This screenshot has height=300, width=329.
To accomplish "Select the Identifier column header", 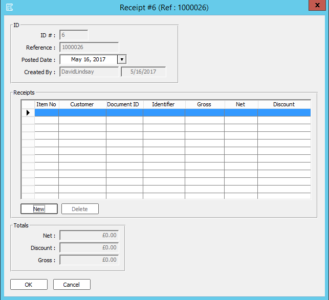I will pyautogui.click(x=164, y=104).
